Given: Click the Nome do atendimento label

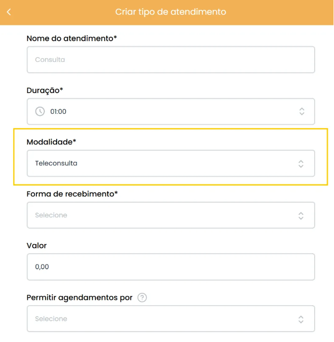Looking at the screenshot, I should [72, 38].
